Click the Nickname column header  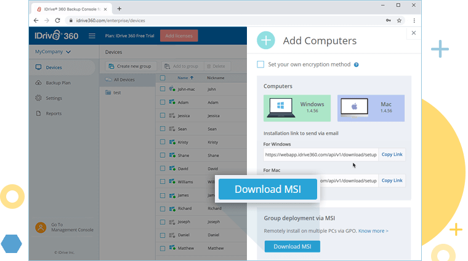tap(216, 77)
